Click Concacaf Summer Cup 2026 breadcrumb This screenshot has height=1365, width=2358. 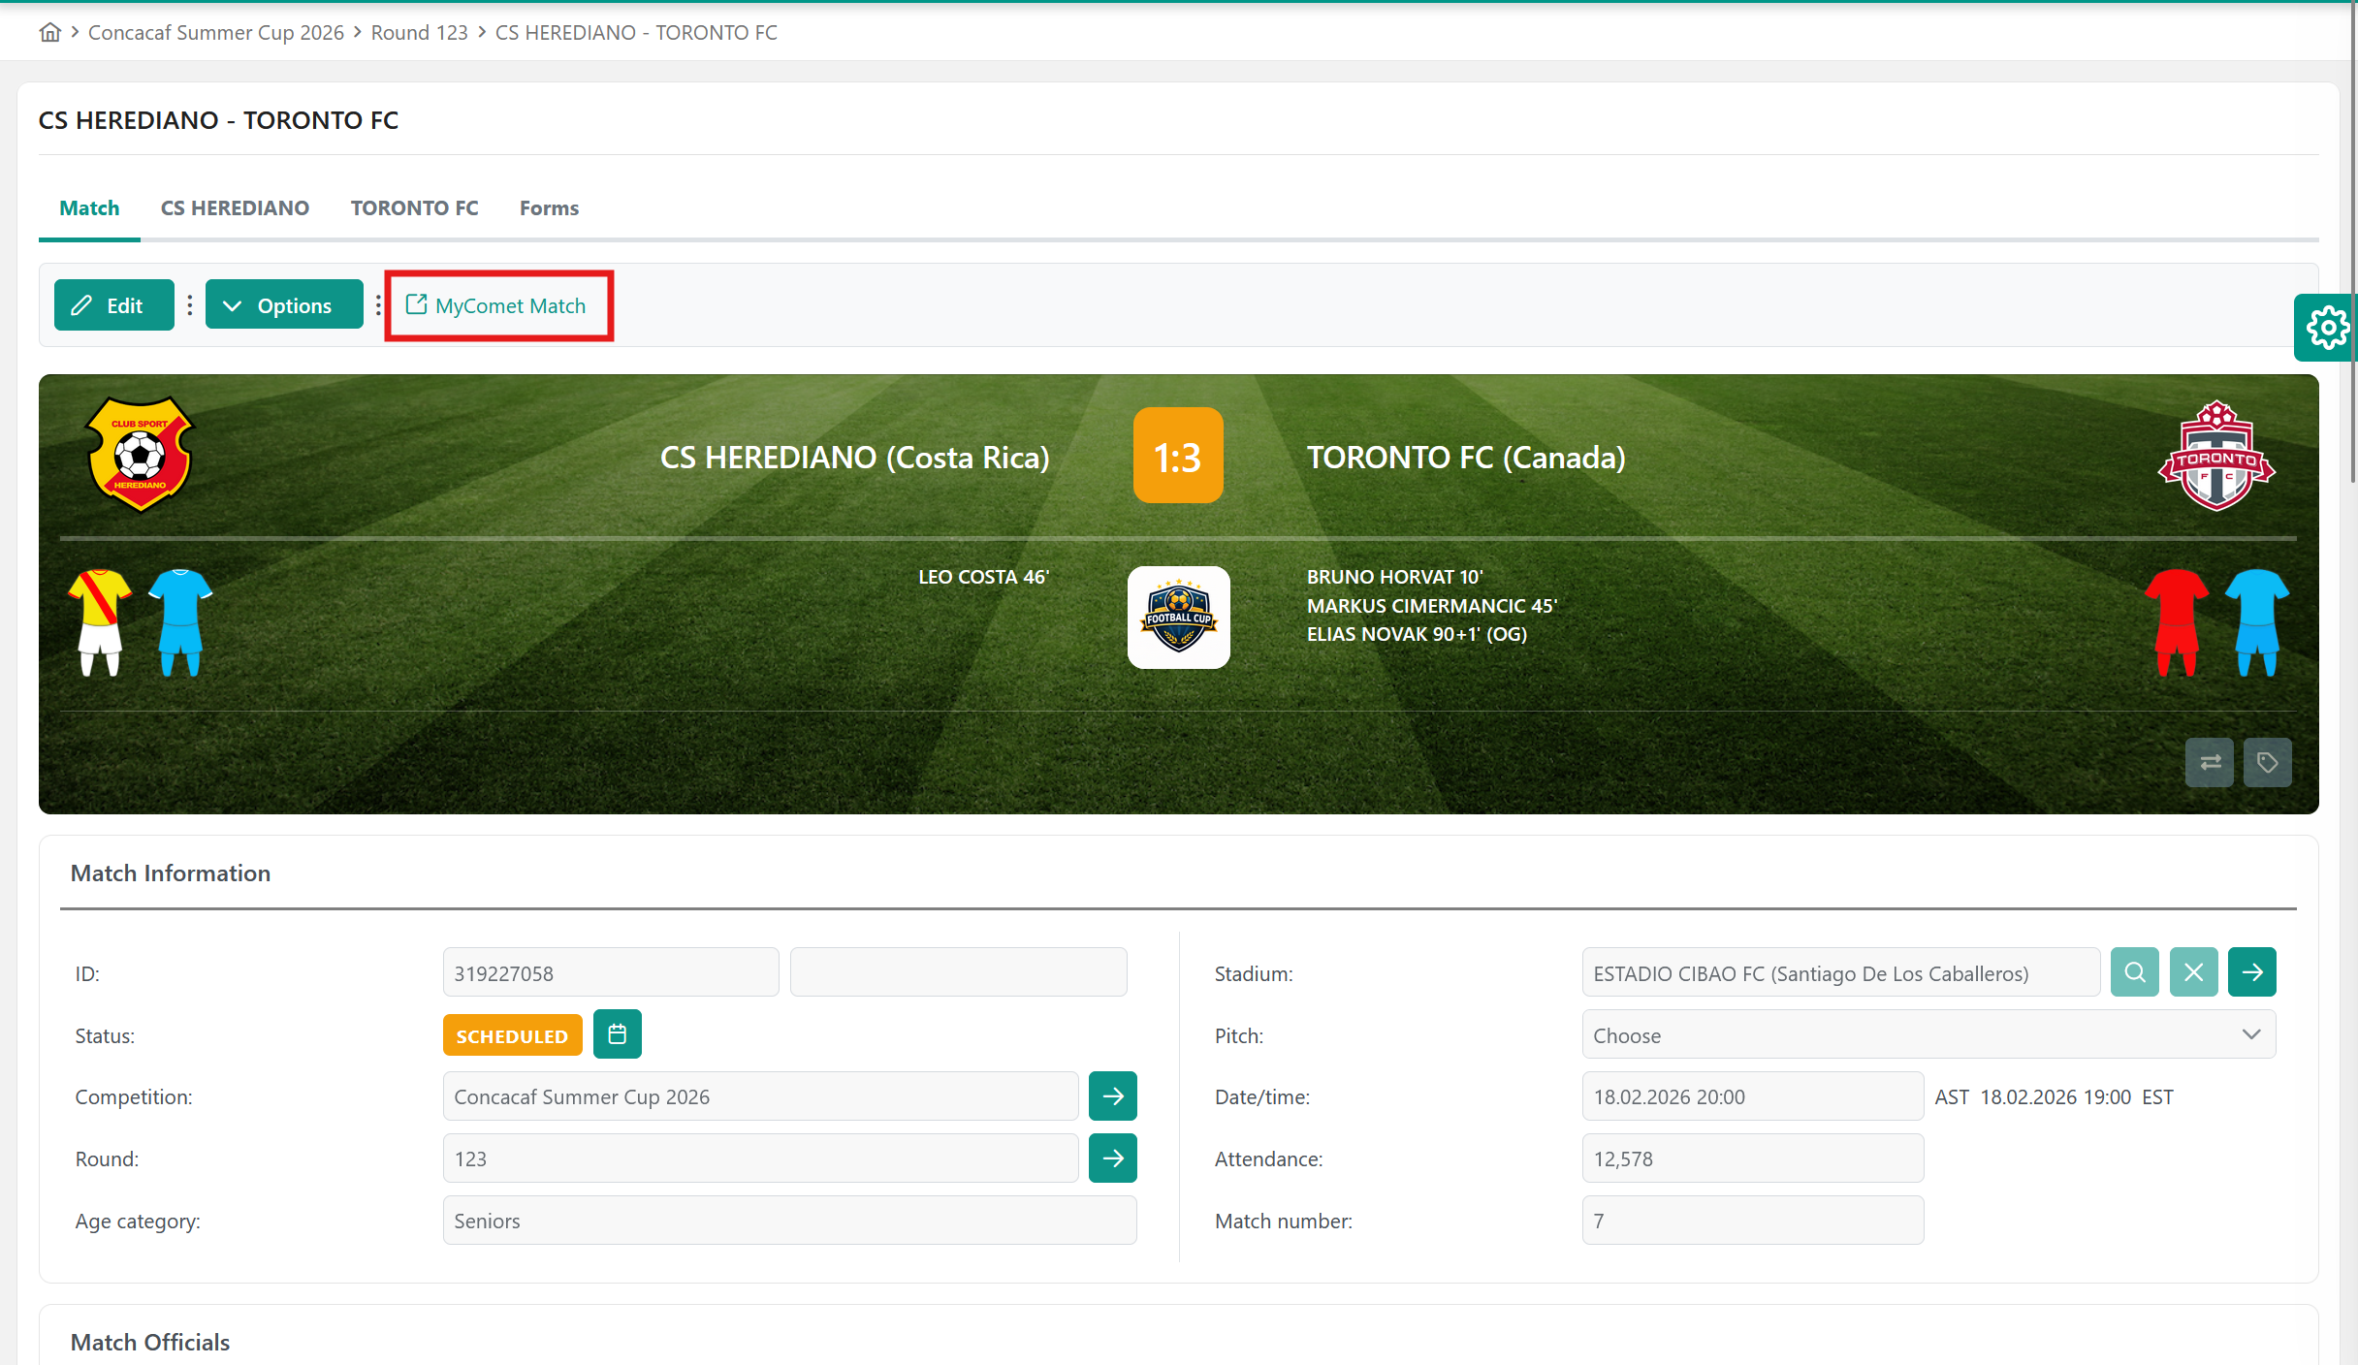[x=215, y=33]
